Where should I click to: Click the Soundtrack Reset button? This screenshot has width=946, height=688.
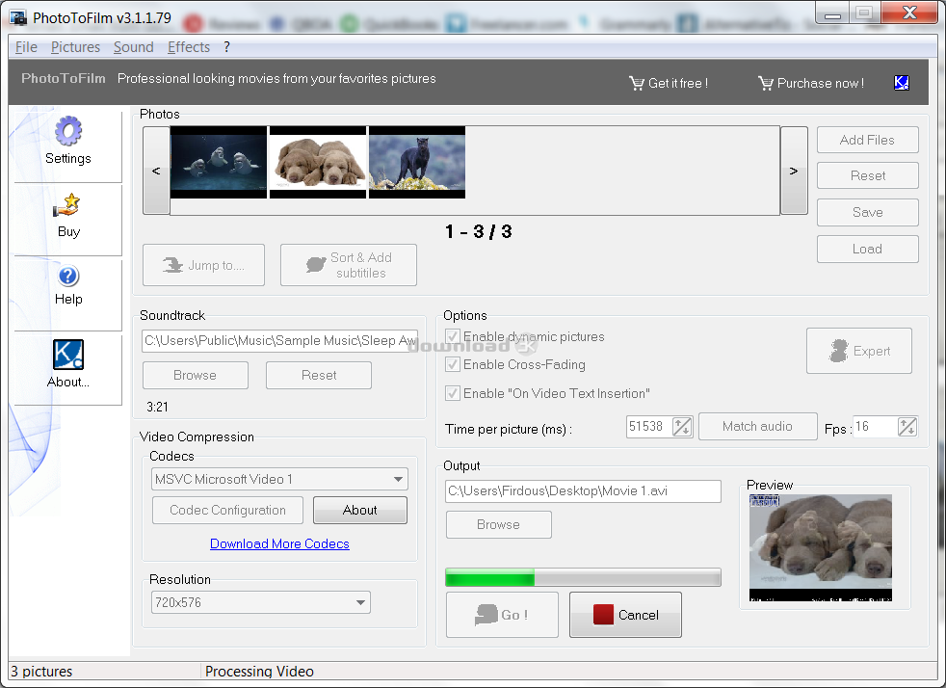(319, 376)
